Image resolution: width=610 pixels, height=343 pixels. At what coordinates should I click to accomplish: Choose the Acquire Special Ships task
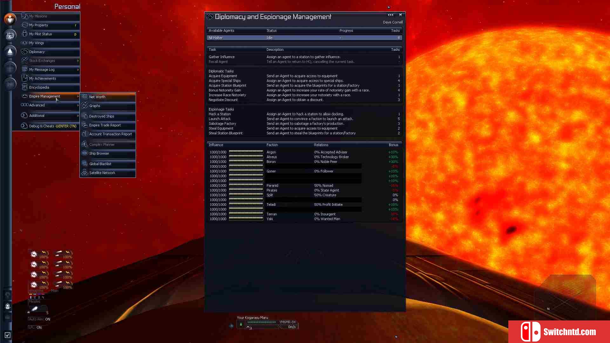click(304, 81)
